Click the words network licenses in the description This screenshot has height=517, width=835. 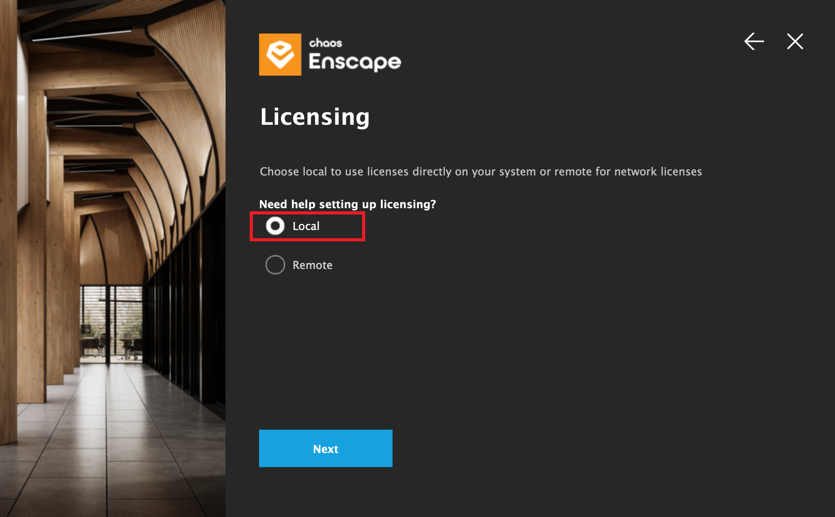coord(658,172)
